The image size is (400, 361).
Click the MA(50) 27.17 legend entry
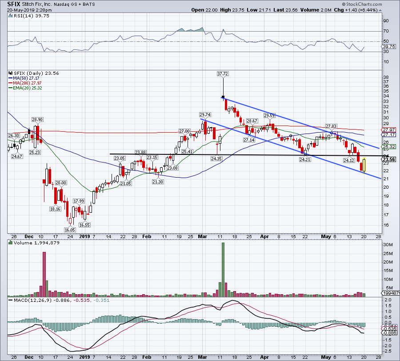coord(24,78)
